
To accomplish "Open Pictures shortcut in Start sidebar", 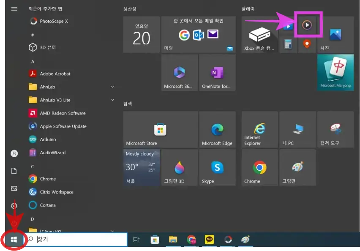I will [14, 188].
